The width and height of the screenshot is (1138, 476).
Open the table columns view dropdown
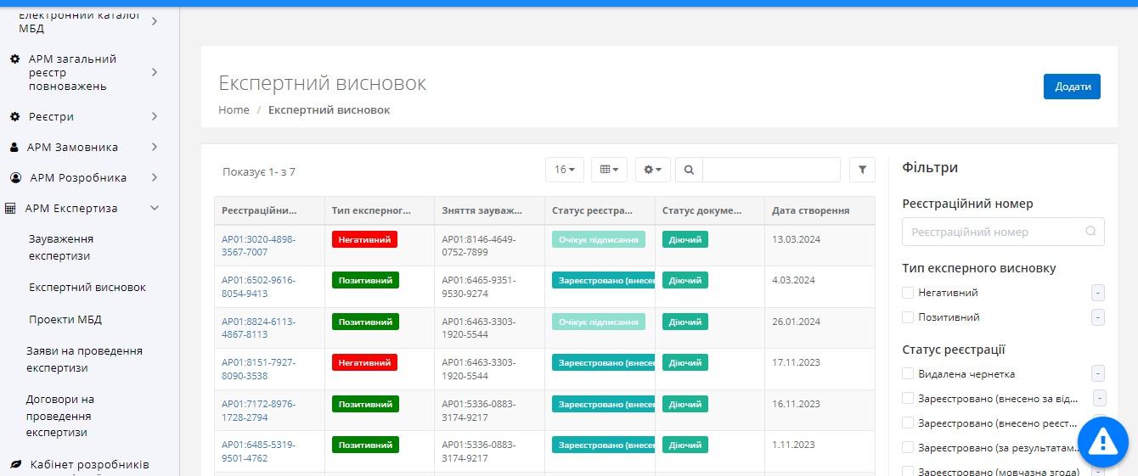pyautogui.click(x=609, y=170)
